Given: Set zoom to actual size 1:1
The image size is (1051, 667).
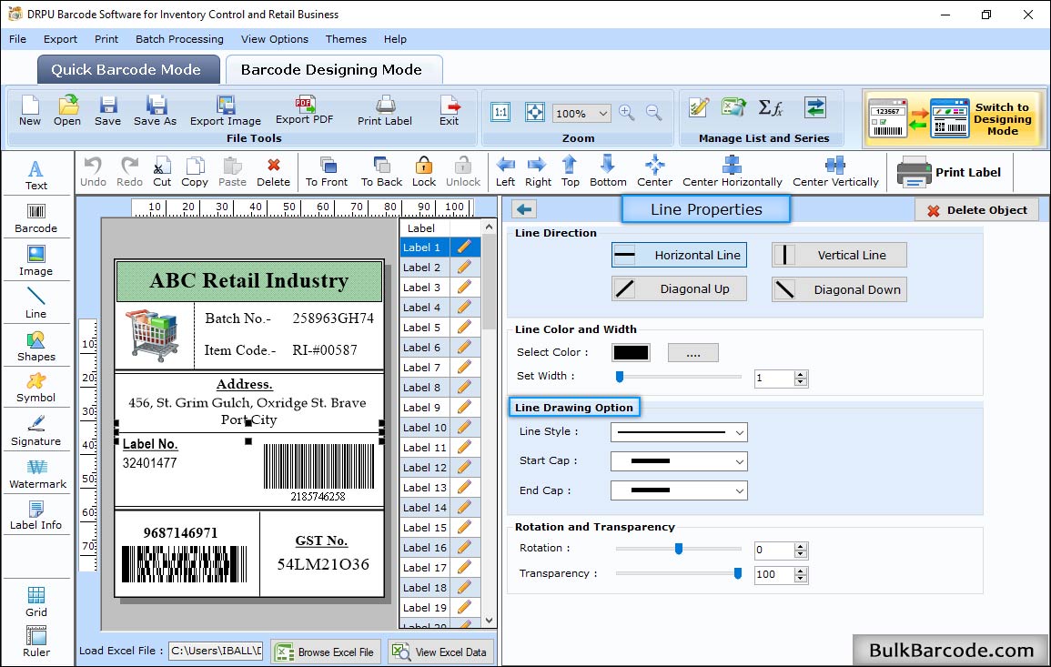Looking at the screenshot, I should 500,112.
